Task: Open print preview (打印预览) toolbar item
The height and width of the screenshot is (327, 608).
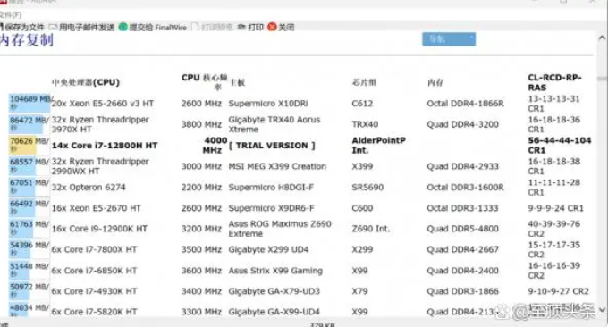Action: (213, 27)
